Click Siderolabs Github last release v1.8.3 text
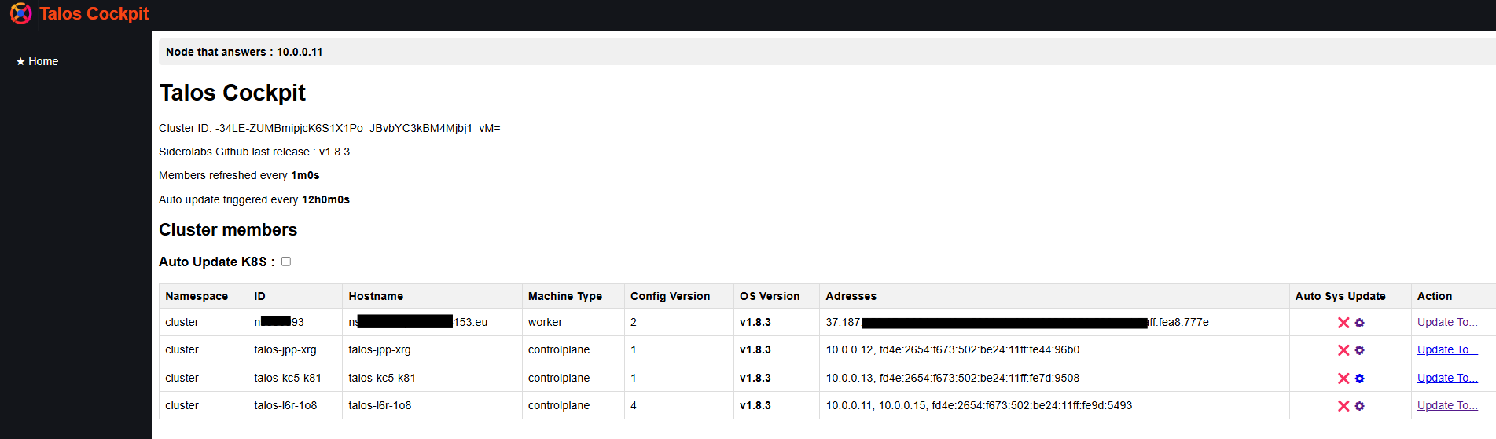This screenshot has width=1496, height=439. (254, 152)
